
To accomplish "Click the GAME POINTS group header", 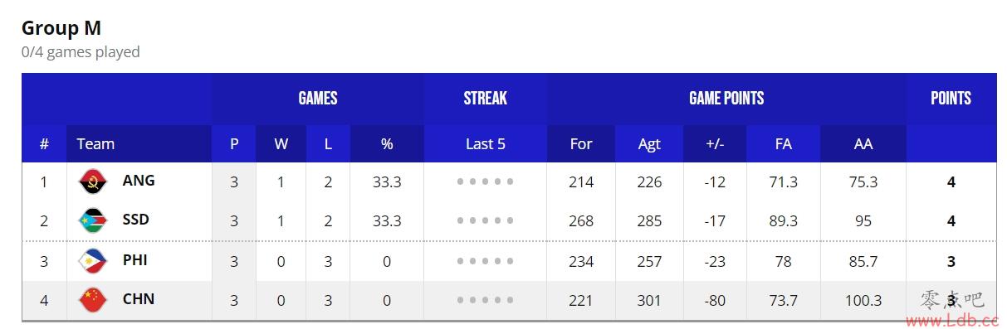I will (726, 98).
